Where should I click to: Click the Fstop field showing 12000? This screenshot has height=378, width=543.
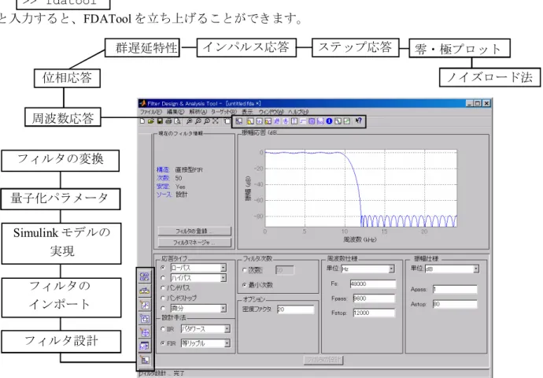point(374,313)
